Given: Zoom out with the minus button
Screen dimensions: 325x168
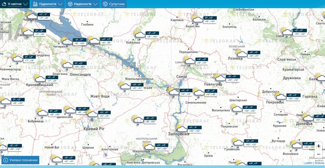Looking at the screenshot, I should pyautogui.click(x=318, y=154).
